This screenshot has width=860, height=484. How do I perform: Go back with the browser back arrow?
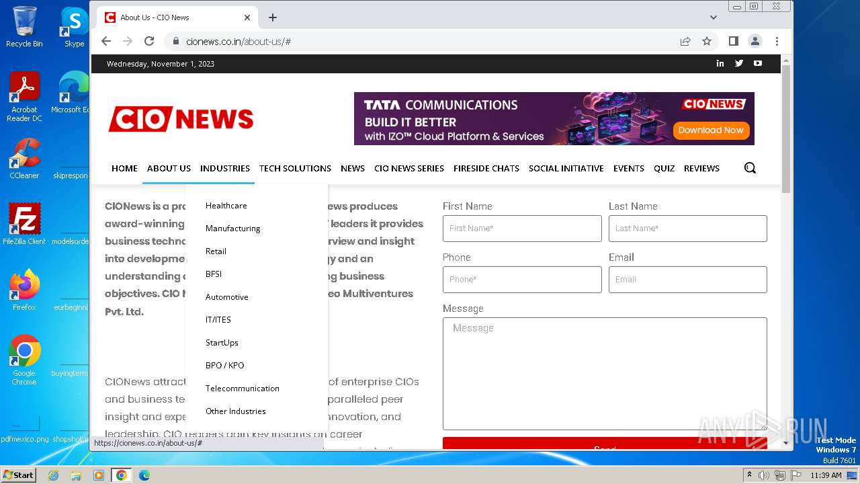pyautogui.click(x=106, y=41)
